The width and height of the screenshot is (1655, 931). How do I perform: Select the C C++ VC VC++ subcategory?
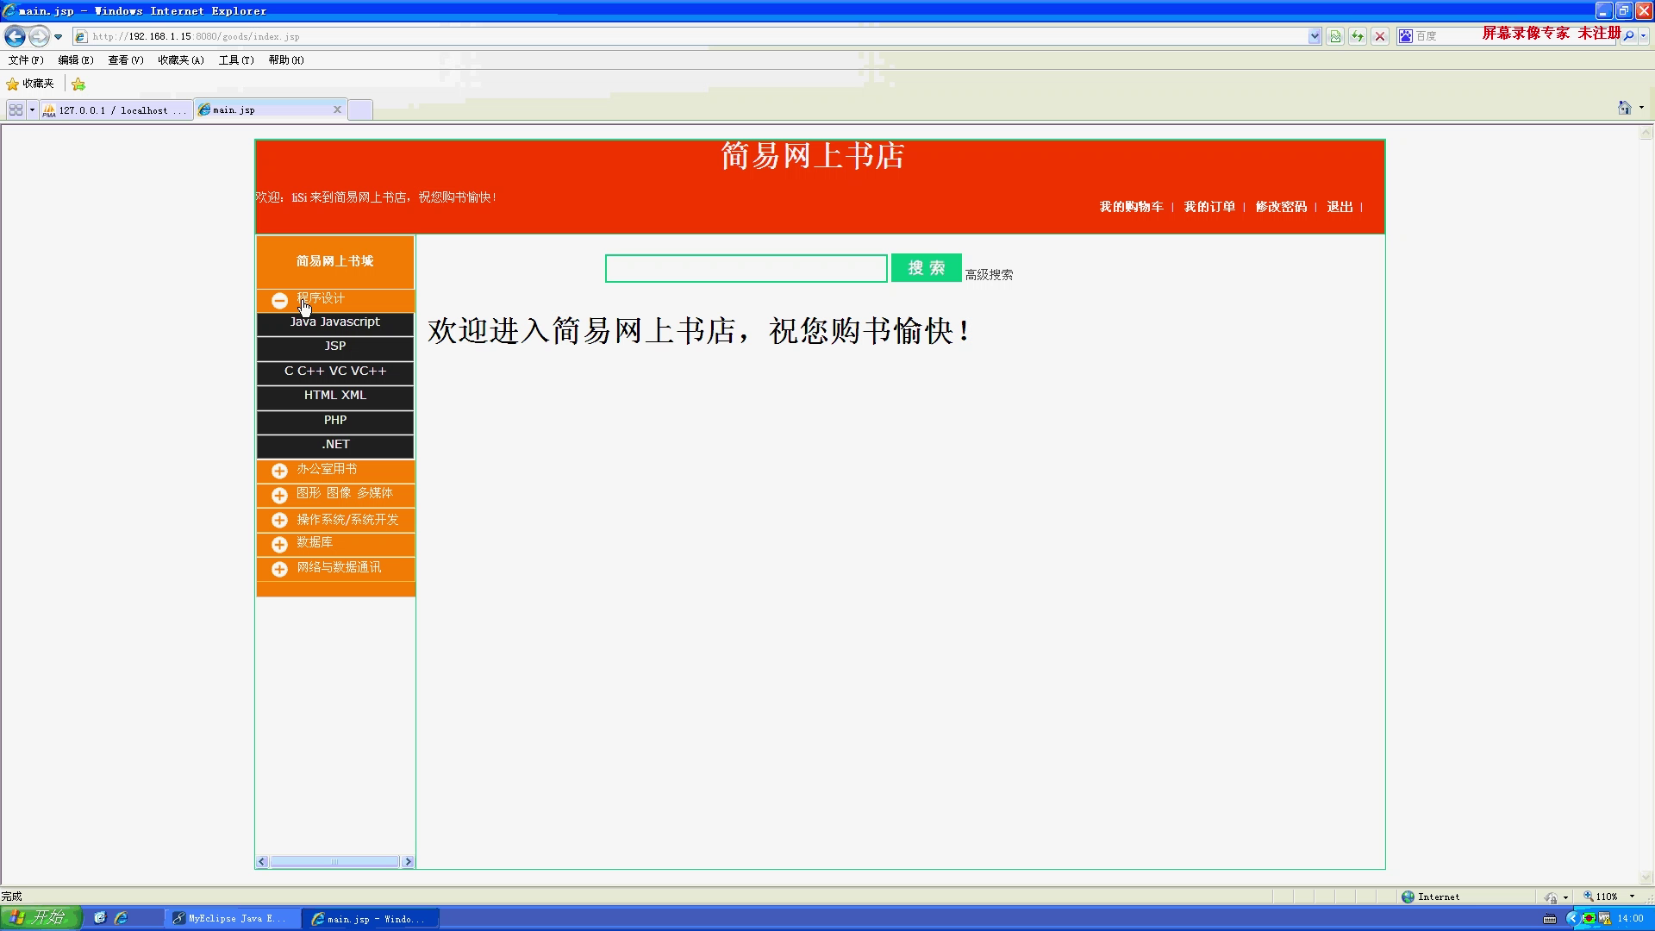pyautogui.click(x=335, y=372)
